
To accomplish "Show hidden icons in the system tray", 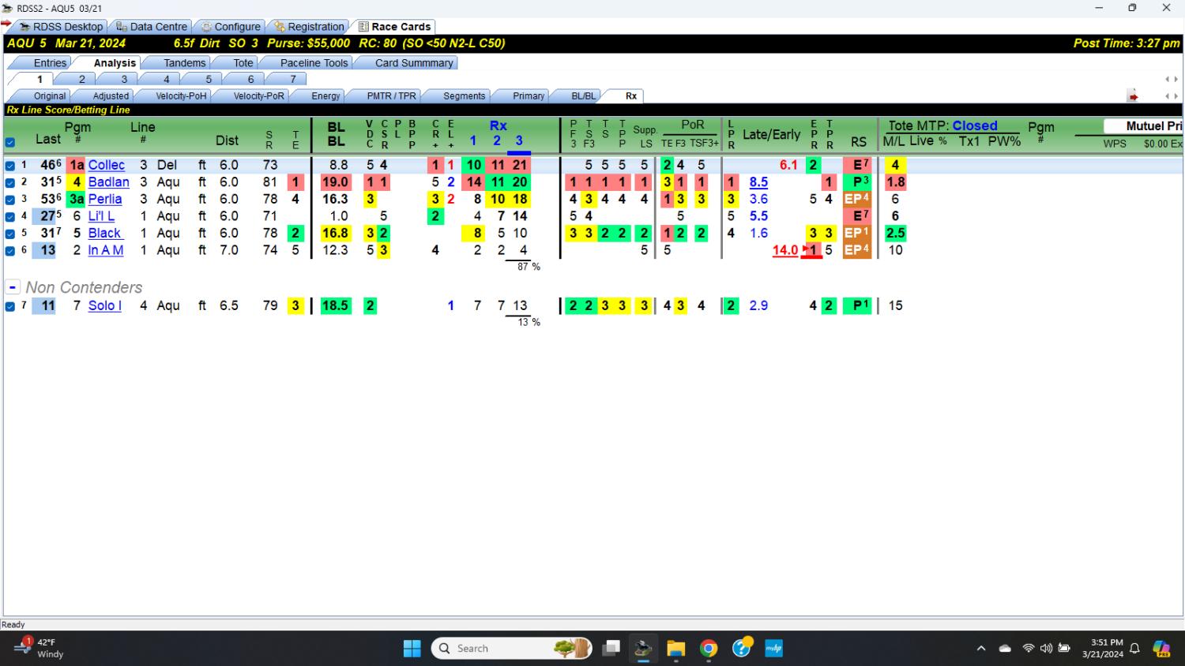I will click(981, 649).
